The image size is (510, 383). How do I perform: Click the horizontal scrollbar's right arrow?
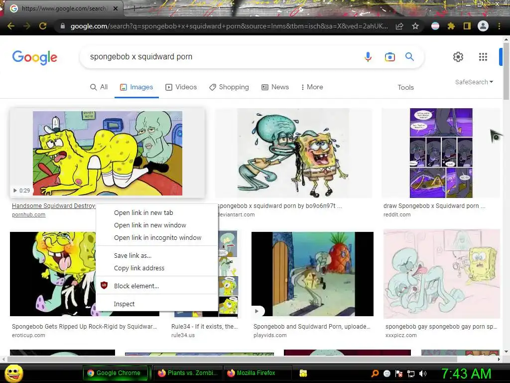coord(499,359)
